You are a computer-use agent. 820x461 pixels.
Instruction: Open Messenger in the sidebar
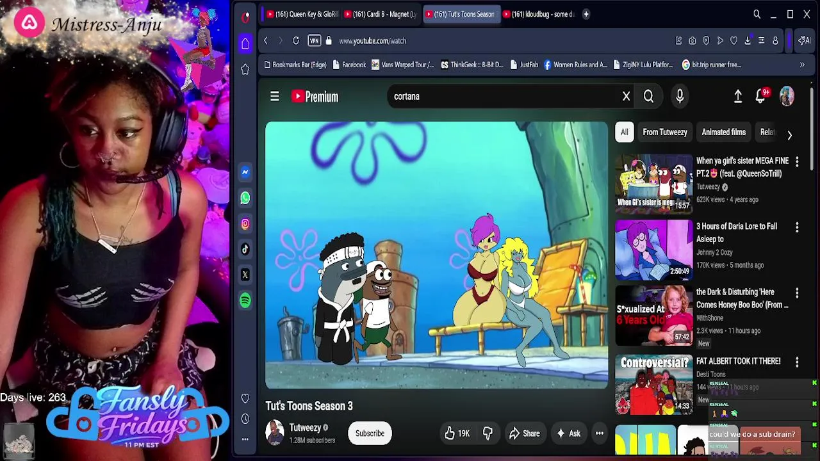(245, 172)
